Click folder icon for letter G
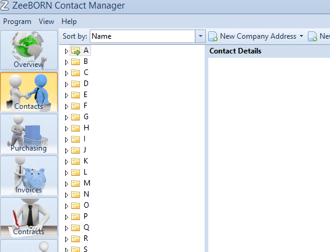 click(x=76, y=117)
